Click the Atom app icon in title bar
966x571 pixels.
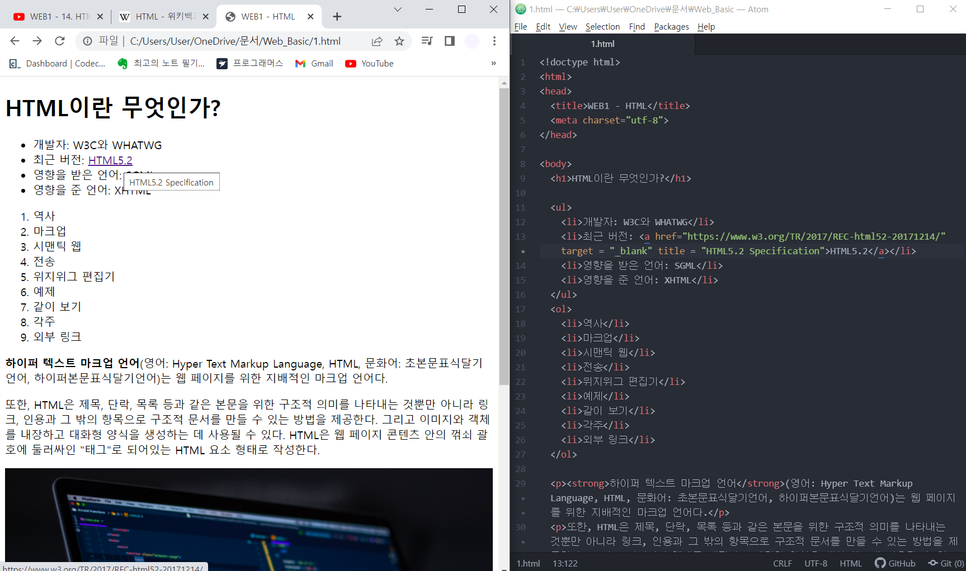tap(521, 9)
